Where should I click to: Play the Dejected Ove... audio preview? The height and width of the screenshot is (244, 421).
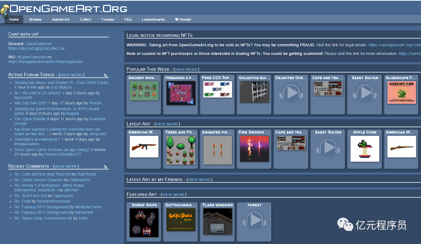tap(291, 93)
